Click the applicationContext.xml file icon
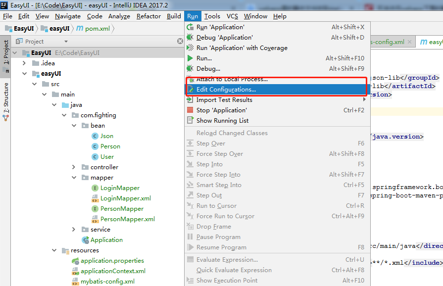443x286 pixels. tap(75, 271)
